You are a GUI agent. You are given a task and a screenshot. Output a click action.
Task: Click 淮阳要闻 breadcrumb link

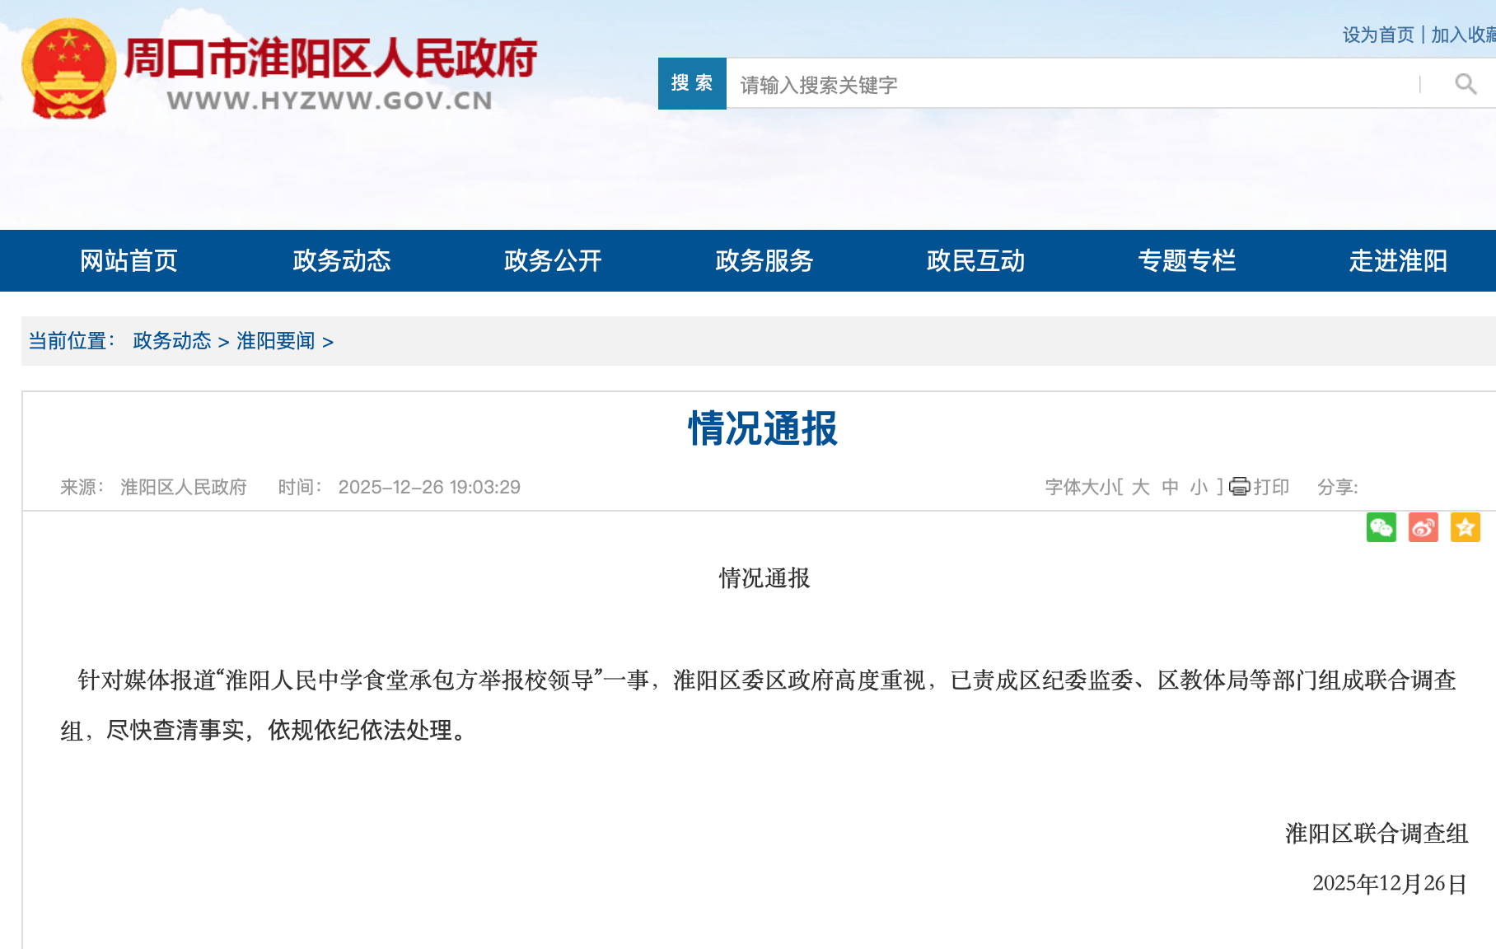[x=275, y=341]
